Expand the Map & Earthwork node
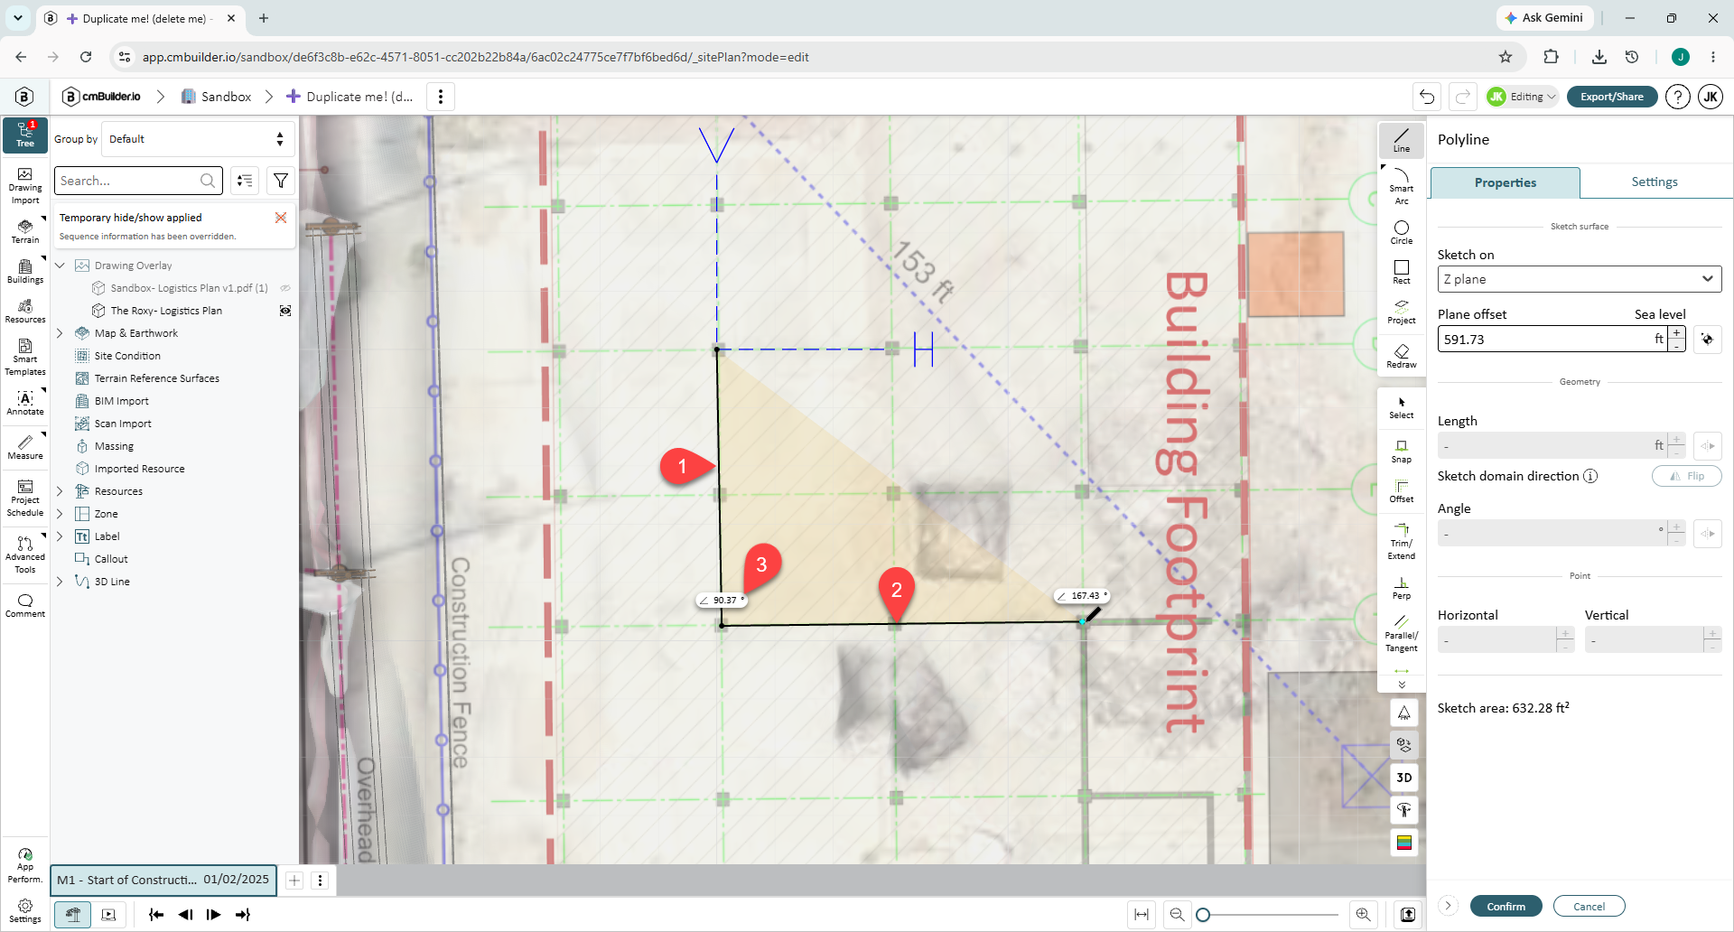This screenshot has width=1734, height=932. [61, 333]
